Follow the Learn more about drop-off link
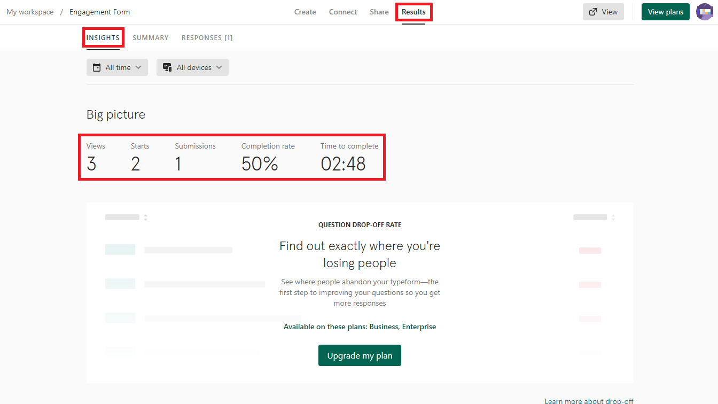This screenshot has height=404, width=718. coord(589,401)
